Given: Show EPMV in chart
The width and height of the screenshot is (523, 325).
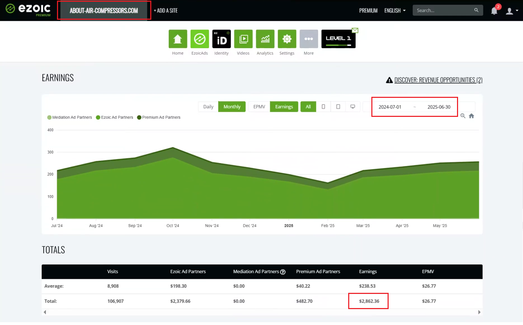Looking at the screenshot, I should click(x=259, y=106).
